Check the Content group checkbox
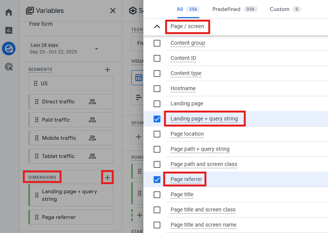The width and height of the screenshot is (328, 233). click(157, 43)
